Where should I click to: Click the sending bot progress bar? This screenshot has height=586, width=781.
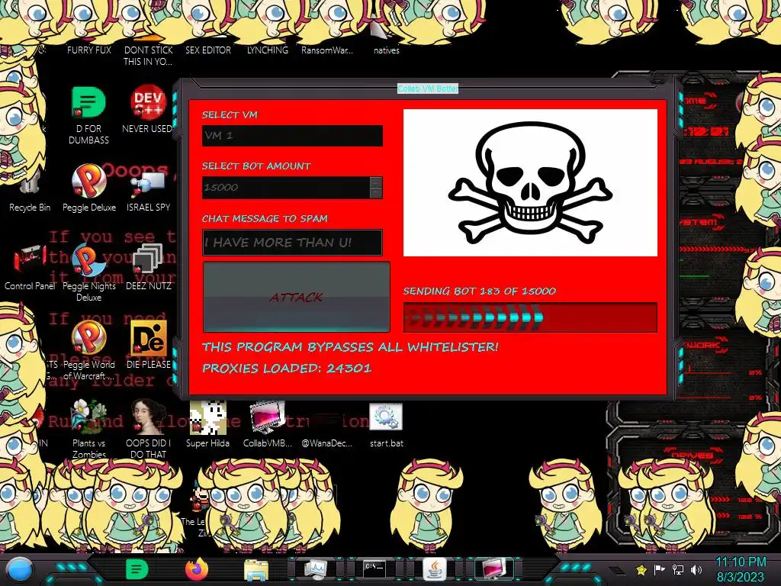click(x=530, y=317)
